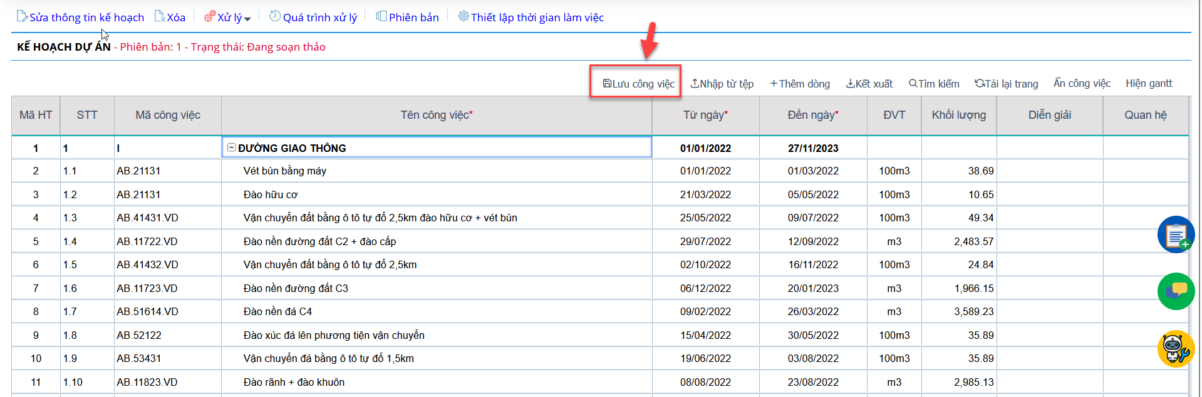
Task: Toggle Hiện gantt chart view
Action: tap(1148, 83)
